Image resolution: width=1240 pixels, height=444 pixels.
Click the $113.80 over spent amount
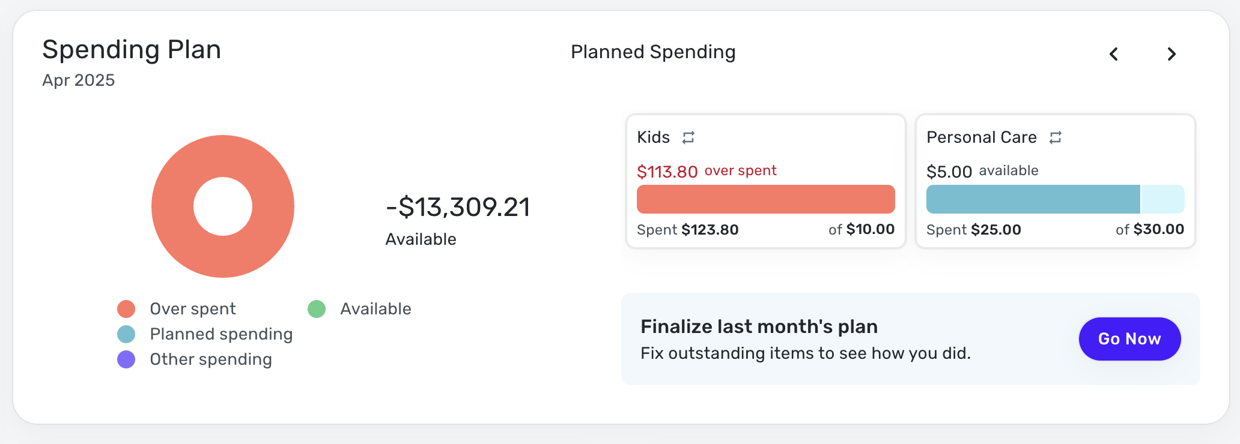667,172
